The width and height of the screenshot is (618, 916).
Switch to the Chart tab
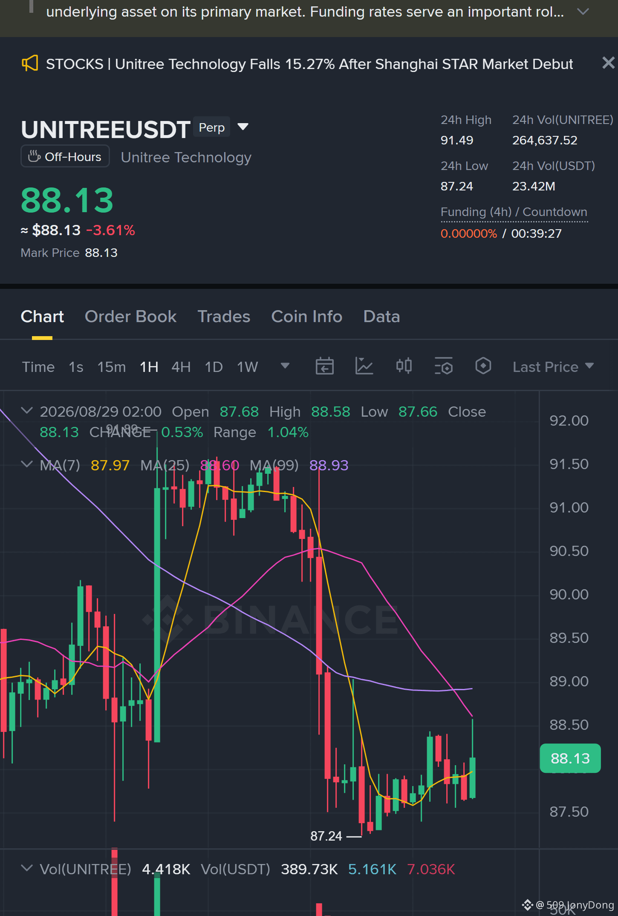point(42,317)
